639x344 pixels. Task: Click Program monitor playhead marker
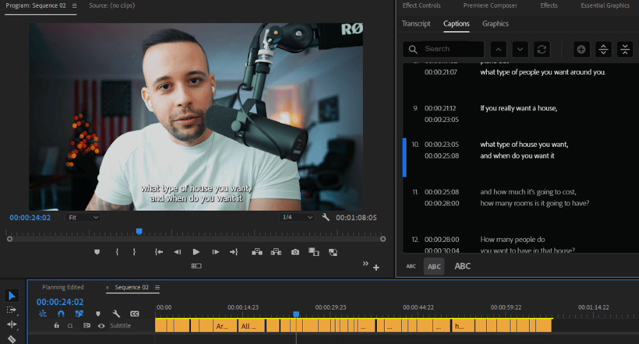click(139, 232)
